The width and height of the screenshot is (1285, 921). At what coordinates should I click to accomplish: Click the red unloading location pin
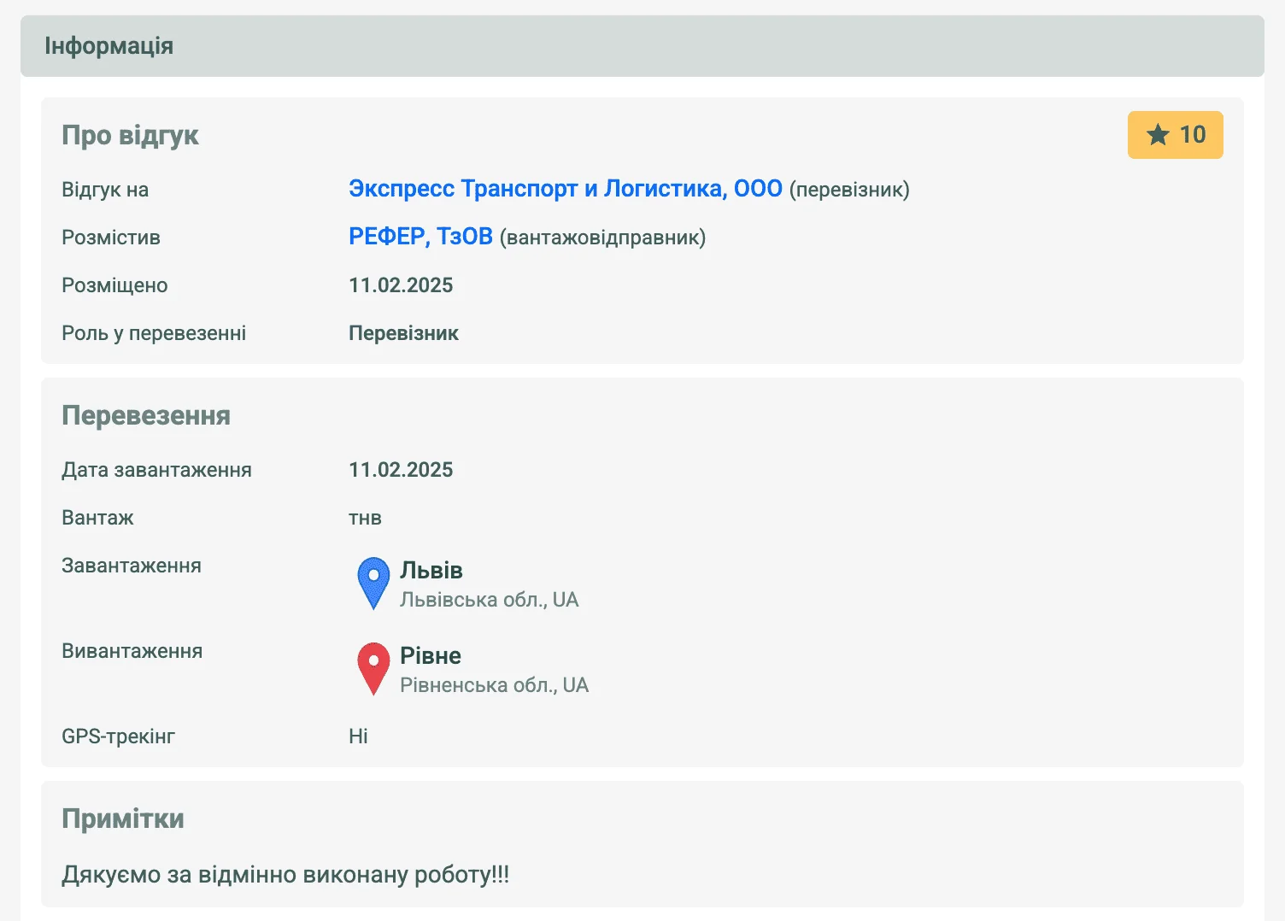pos(373,666)
